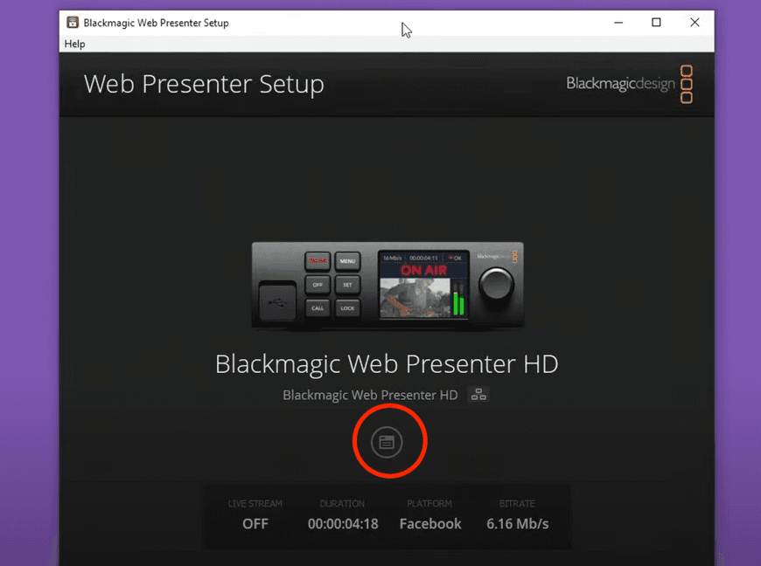Click the Web Presenter Setup heading
This screenshot has width=761, height=566.
click(204, 85)
